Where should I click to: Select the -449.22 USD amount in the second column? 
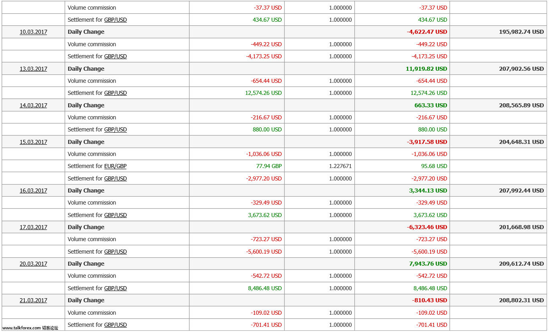point(266,44)
